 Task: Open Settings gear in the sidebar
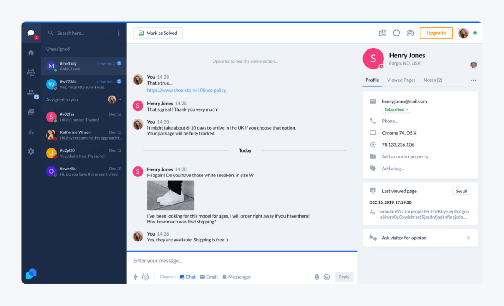click(x=31, y=151)
